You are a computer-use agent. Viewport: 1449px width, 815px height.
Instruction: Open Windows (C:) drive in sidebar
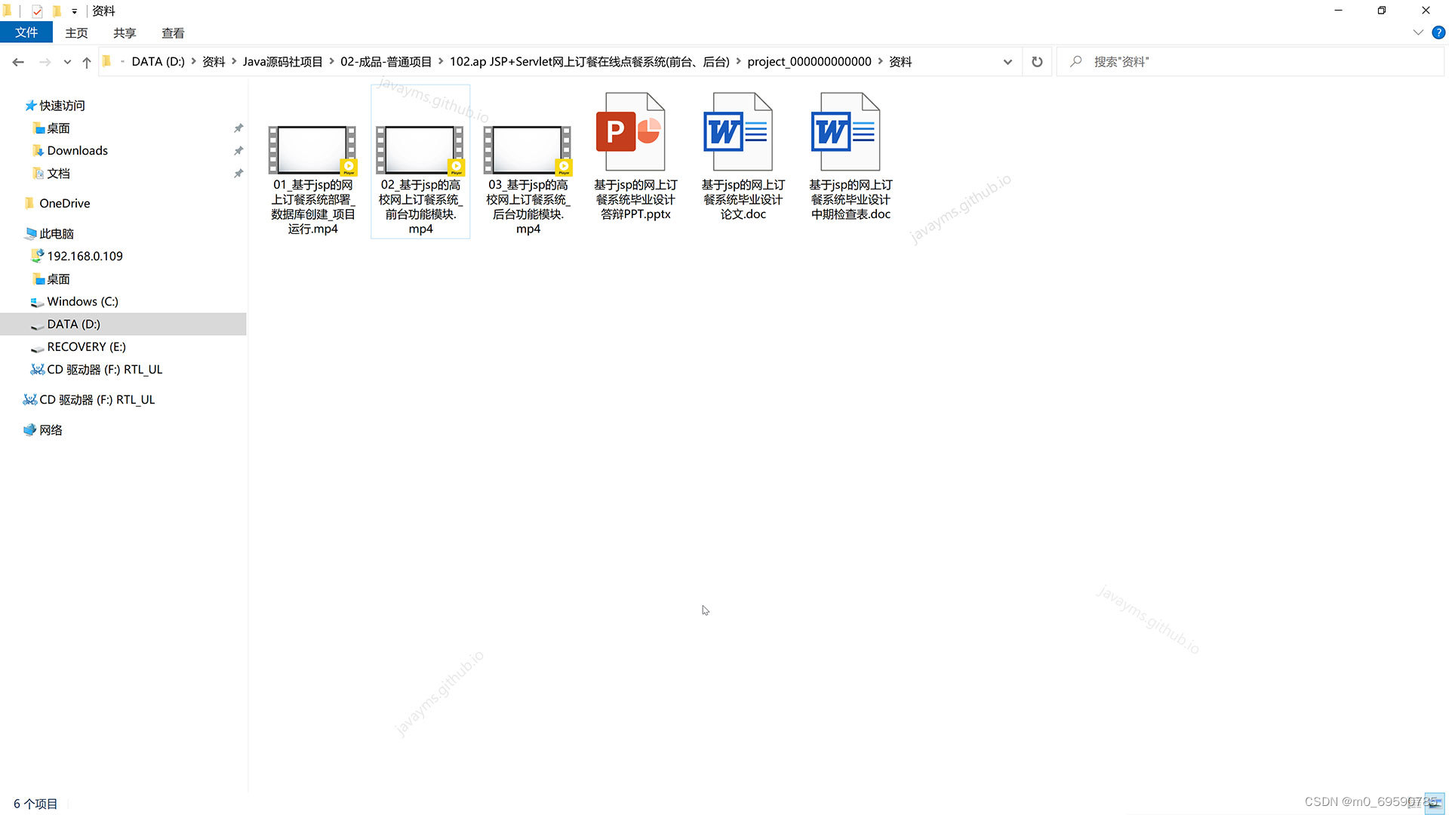tap(82, 302)
